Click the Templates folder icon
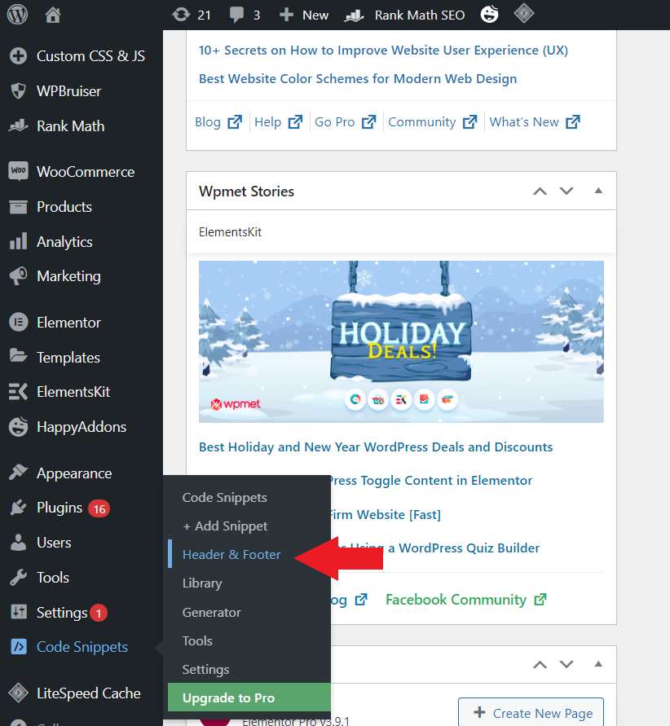Screen dimensions: 670x726 (18, 355)
